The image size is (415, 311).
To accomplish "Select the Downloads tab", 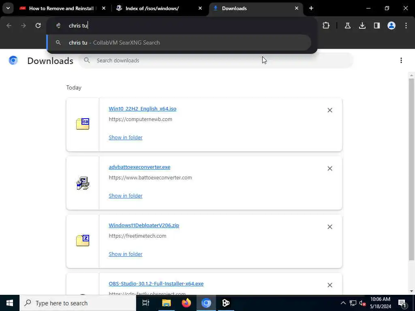I will (256, 8).
